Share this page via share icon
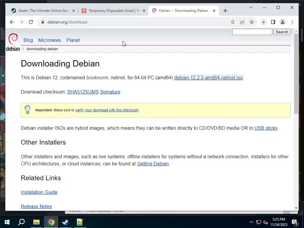Screen dimensions: 304x228 [242, 22]
